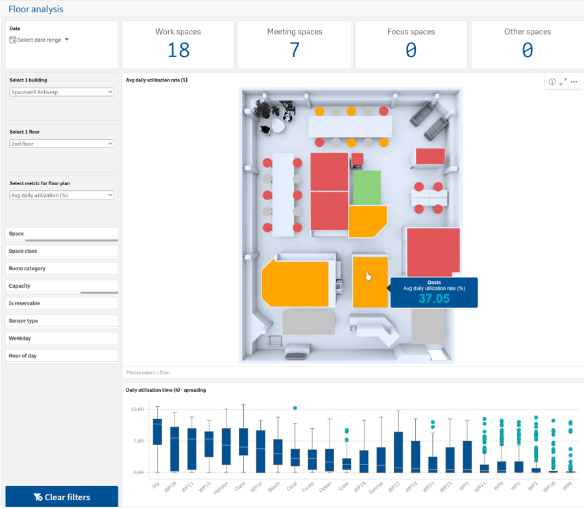Image resolution: width=584 pixels, height=508 pixels.
Task: Open the Capacity filter pane
Action: (x=62, y=286)
